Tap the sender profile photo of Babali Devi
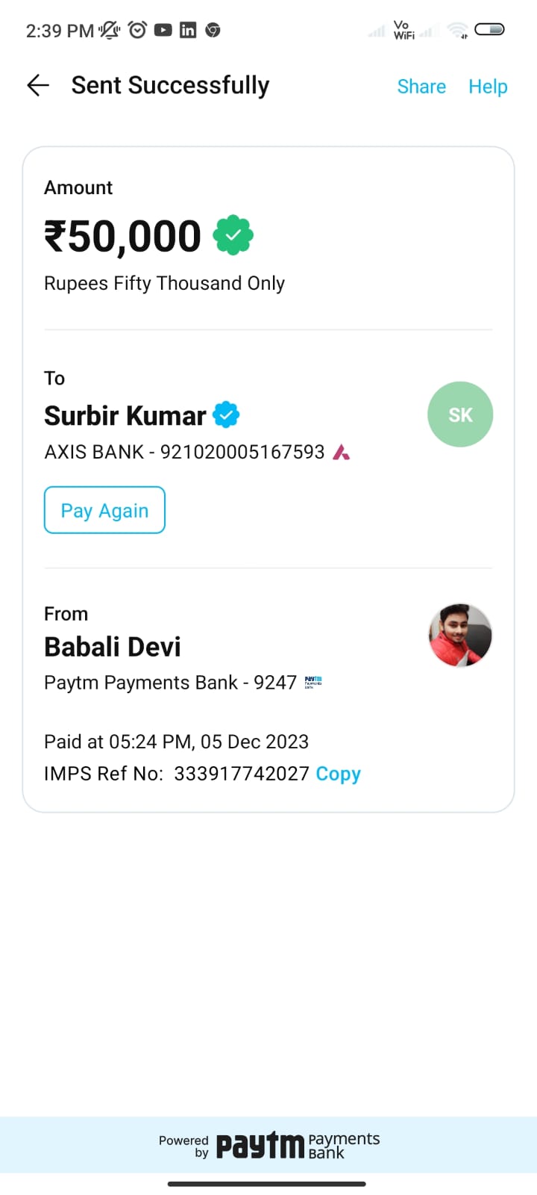Viewport: 537px width, 1195px height. pyautogui.click(x=460, y=636)
